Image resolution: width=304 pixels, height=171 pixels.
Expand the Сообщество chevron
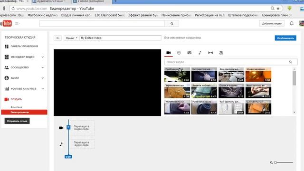pyautogui.click(x=43, y=67)
